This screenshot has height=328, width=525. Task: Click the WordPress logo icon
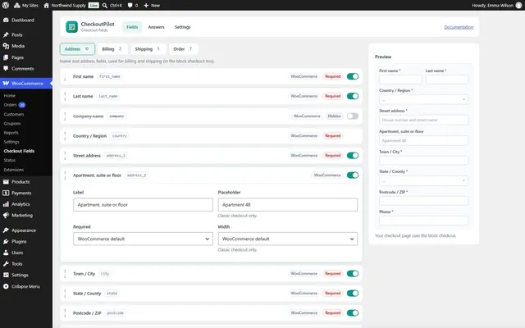click(x=6, y=6)
